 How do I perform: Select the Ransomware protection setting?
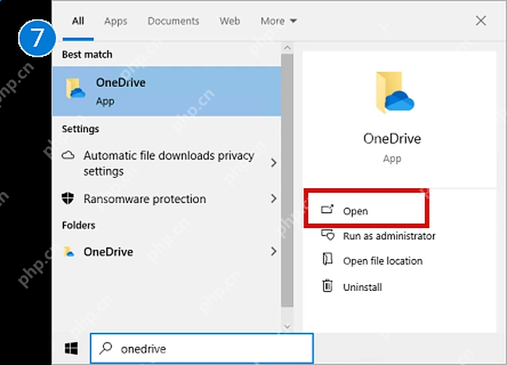tap(167, 198)
